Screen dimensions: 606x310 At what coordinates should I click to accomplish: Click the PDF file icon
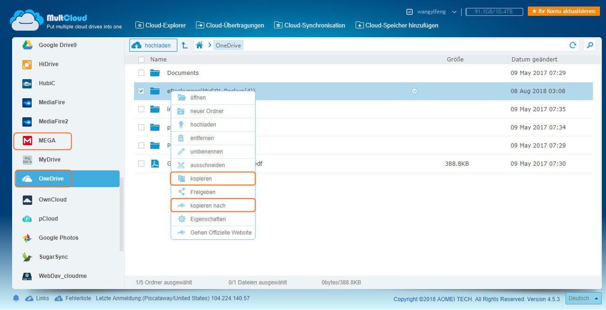(155, 164)
